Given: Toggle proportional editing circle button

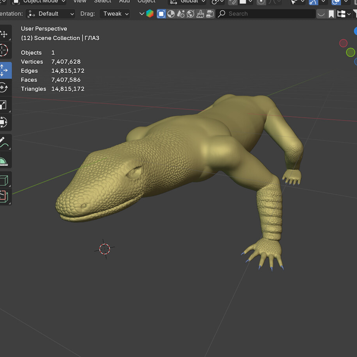Looking at the screenshot, I should point(261,2).
